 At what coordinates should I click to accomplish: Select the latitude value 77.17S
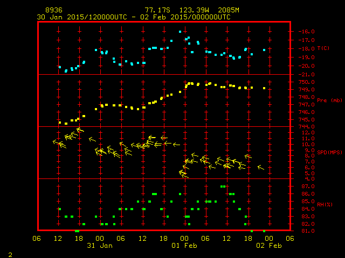point(157,10)
